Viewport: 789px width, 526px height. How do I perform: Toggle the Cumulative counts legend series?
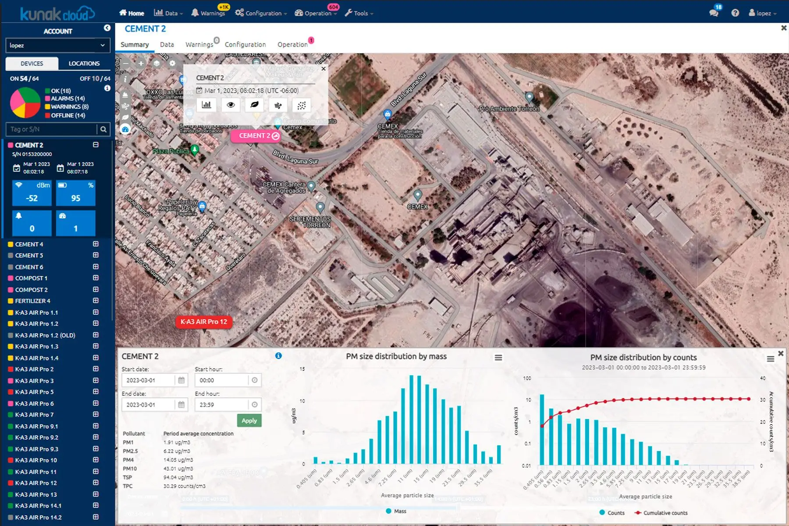click(661, 513)
